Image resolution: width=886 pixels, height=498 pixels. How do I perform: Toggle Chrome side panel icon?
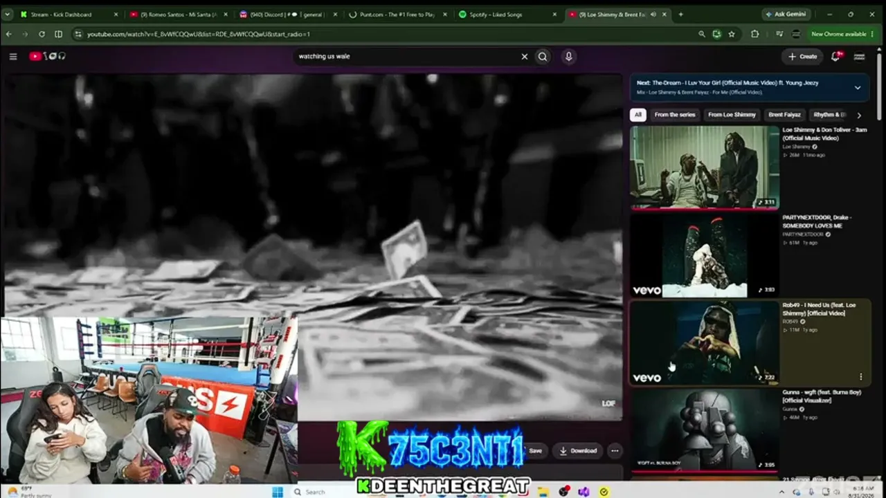58,34
